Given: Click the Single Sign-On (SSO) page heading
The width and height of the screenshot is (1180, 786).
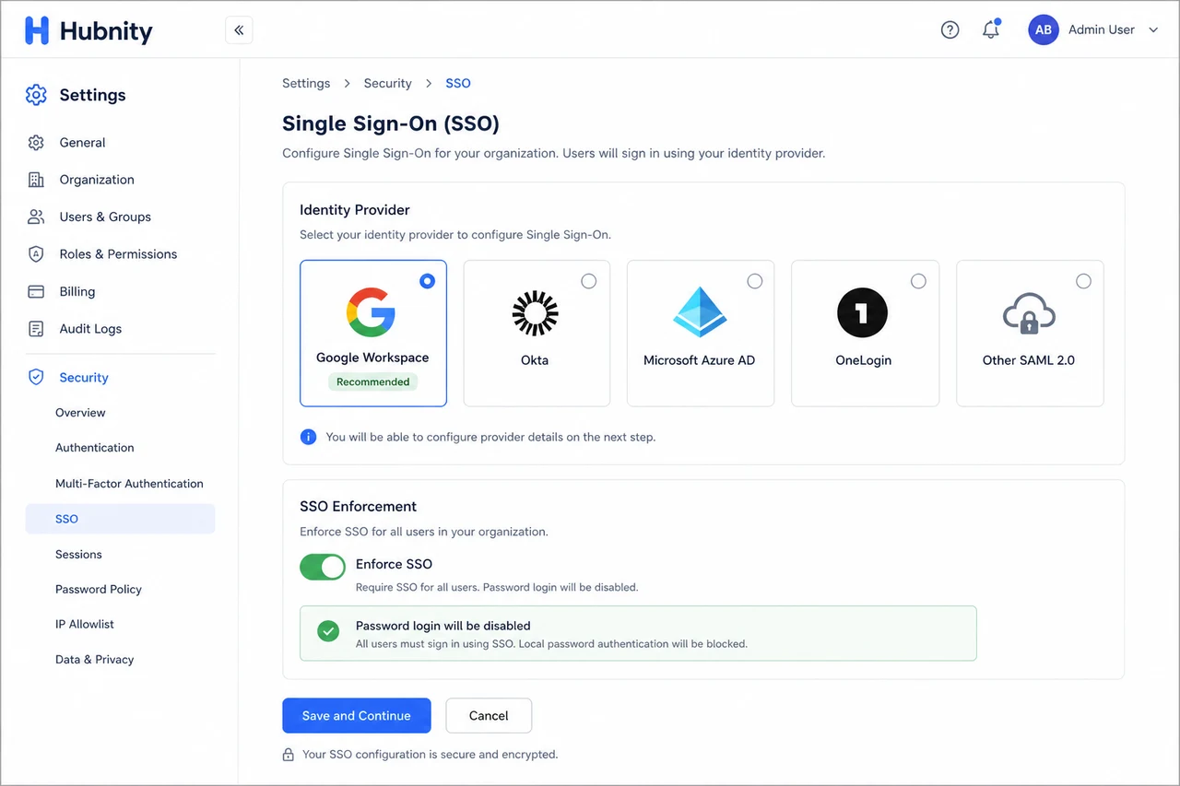Looking at the screenshot, I should pyautogui.click(x=391, y=123).
